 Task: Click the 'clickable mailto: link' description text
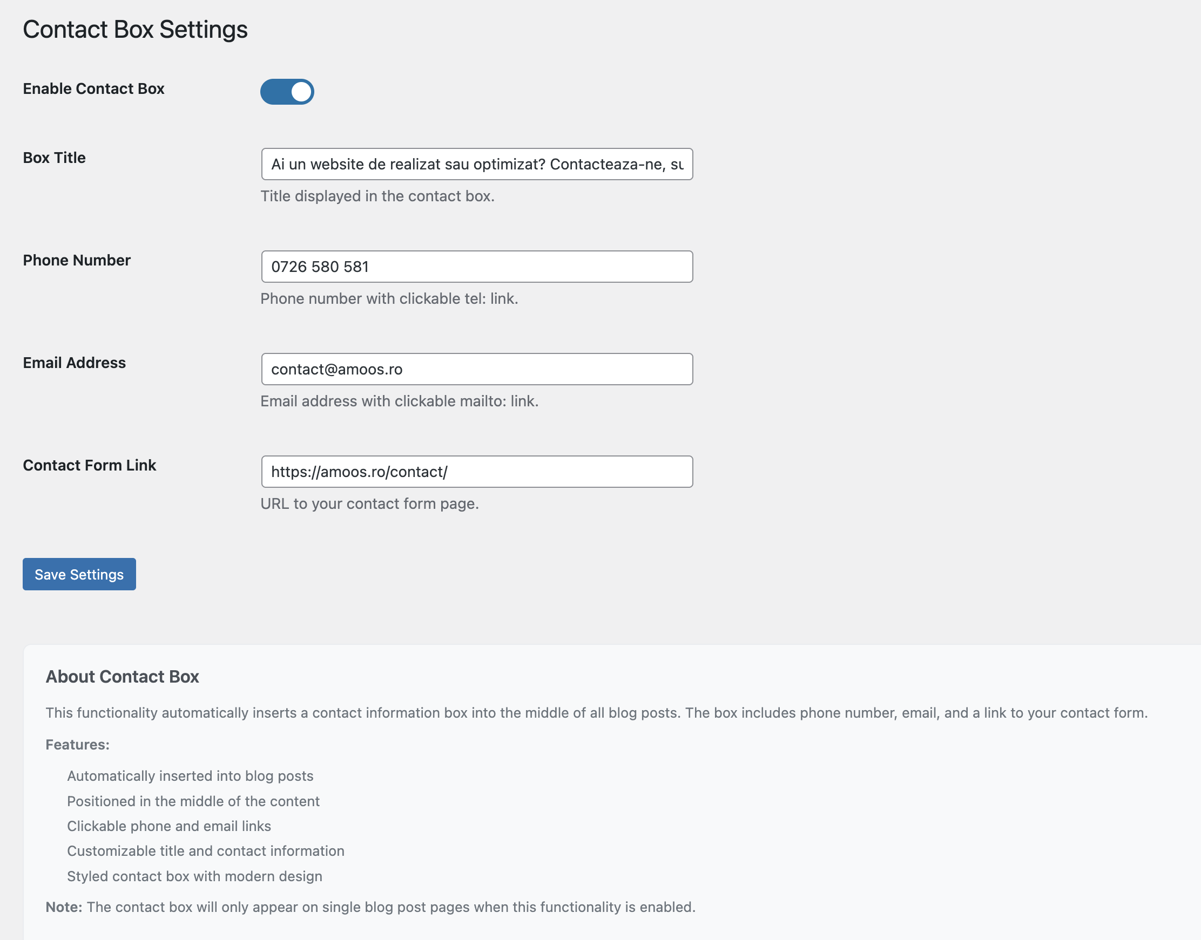[x=399, y=401]
